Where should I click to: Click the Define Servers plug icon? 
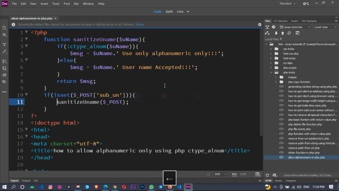(x=267, y=33)
